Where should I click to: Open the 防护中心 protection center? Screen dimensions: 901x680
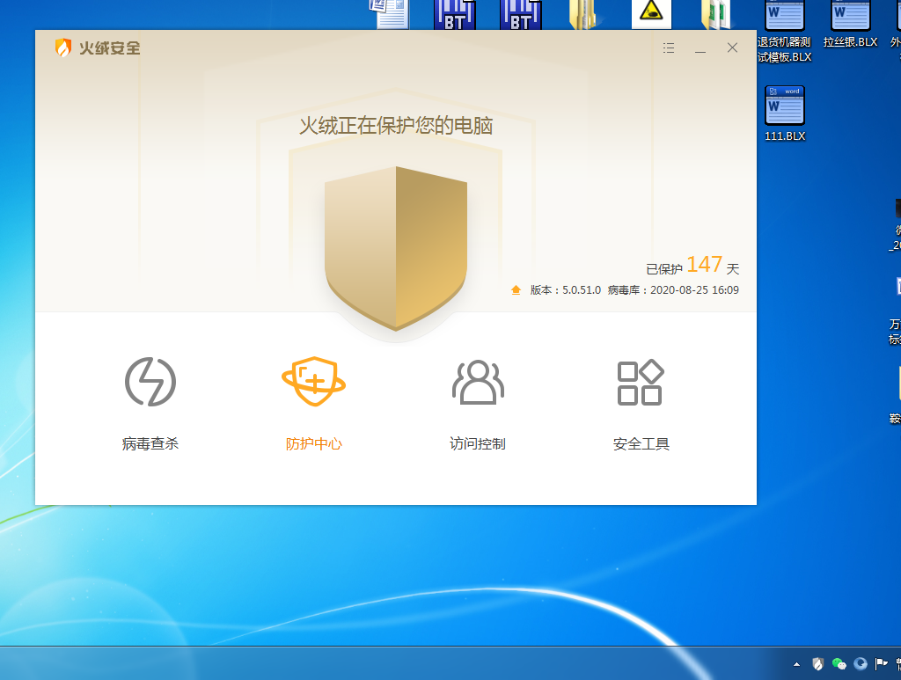pyautogui.click(x=314, y=404)
